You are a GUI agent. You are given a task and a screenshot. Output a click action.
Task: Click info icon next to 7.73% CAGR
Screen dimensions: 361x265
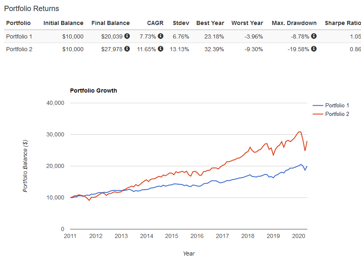click(161, 36)
